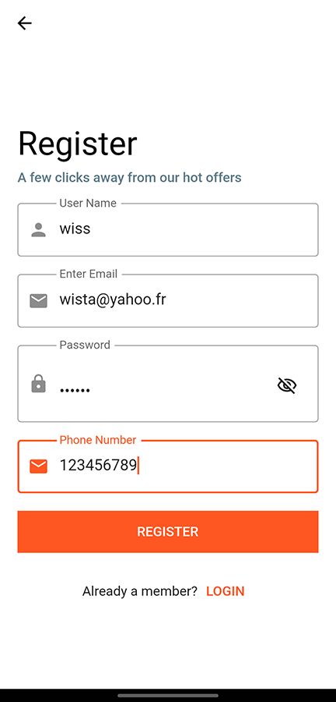The image size is (336, 702).
Task: Go back using the arrow icon
Action: pos(25,23)
